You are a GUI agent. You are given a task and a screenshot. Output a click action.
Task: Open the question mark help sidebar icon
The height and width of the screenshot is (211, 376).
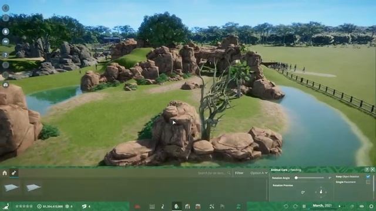[x=5, y=55]
